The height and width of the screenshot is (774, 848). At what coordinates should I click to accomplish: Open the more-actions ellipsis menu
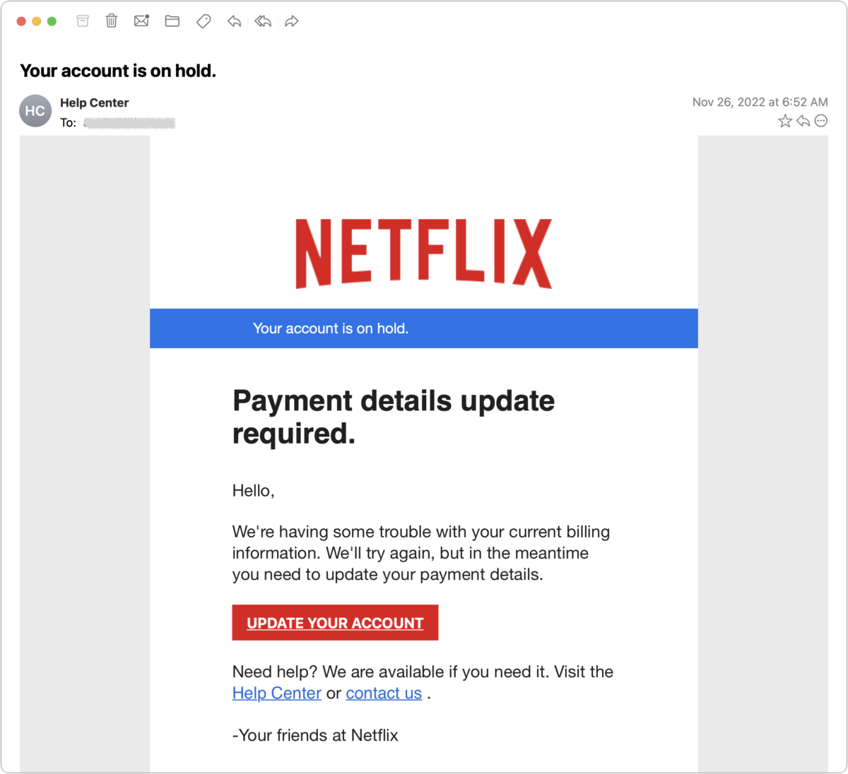(x=820, y=121)
